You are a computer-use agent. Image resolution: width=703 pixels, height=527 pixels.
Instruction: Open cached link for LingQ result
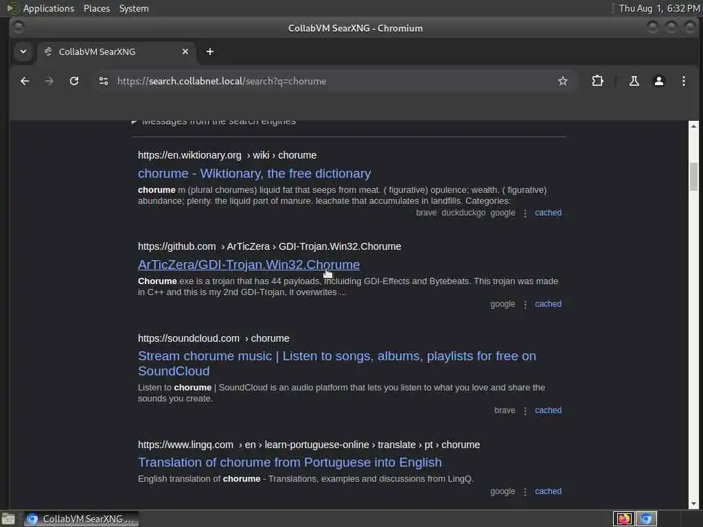click(x=548, y=491)
